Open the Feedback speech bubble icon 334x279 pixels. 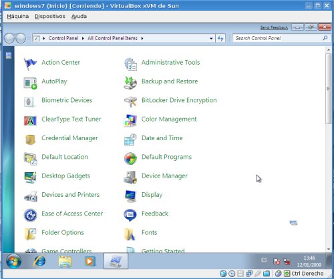[x=130, y=215]
